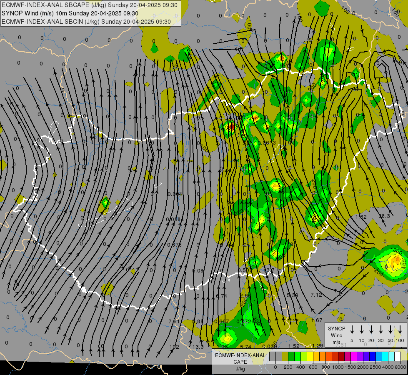Click the '6000' tick label of CAPE scale
Viewport: 408px width, 375px height.
[x=400, y=367]
